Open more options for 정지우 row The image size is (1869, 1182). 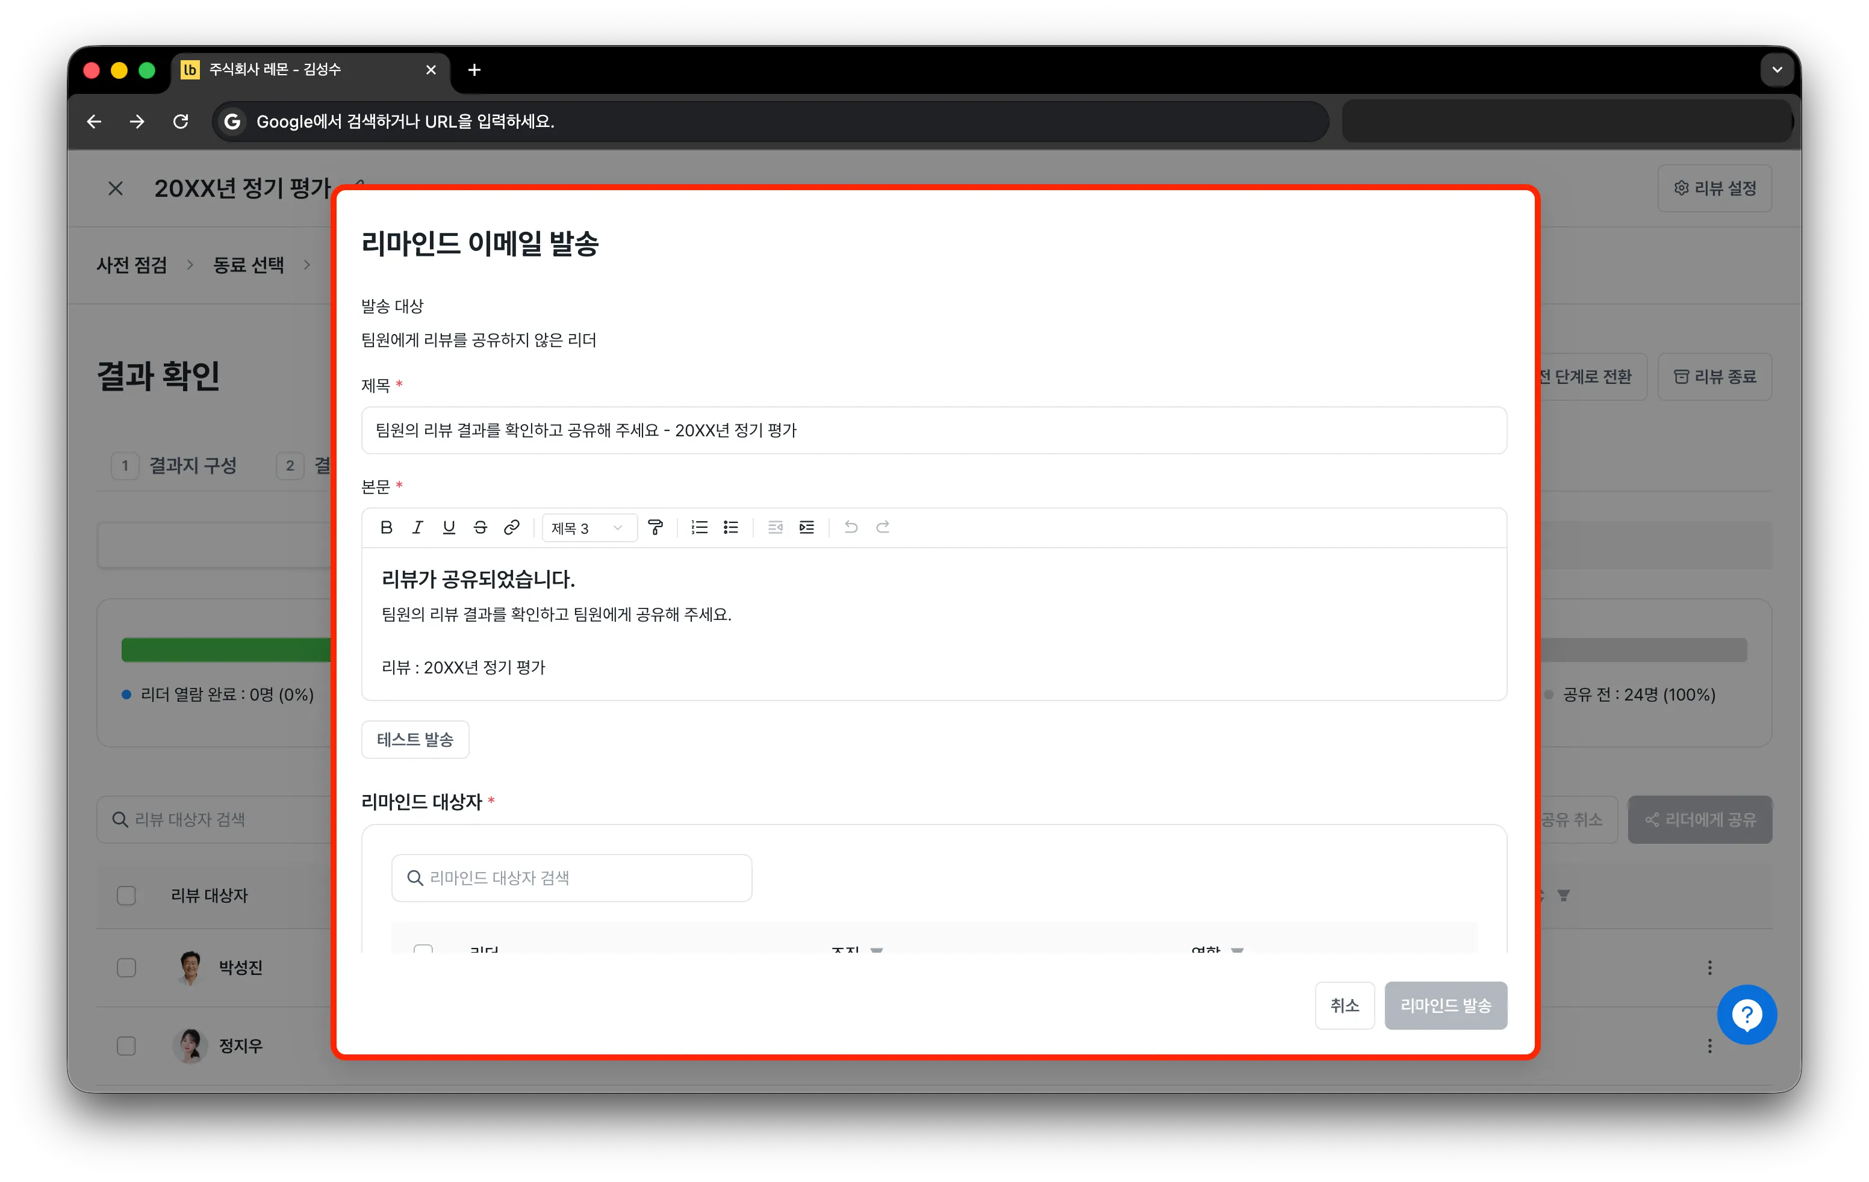pyautogui.click(x=1710, y=1045)
